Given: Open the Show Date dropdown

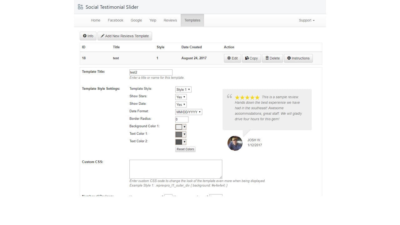Looking at the screenshot, I should [x=181, y=104].
